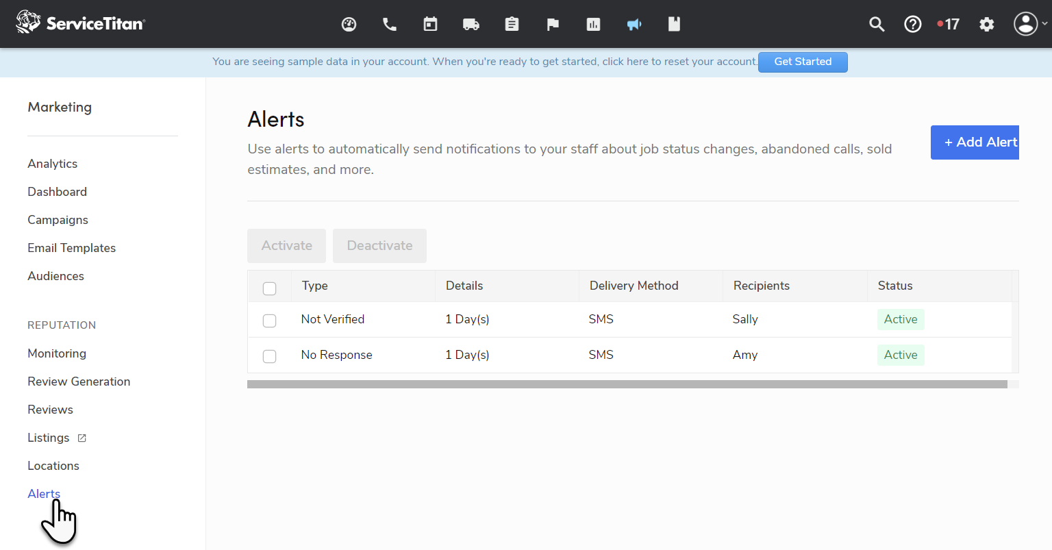The width and height of the screenshot is (1052, 550).
Task: Open the calendar schedule icon
Action: pos(430,25)
